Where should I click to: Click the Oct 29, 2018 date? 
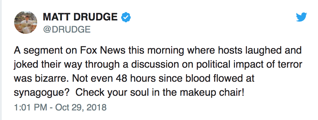[x=81, y=107]
